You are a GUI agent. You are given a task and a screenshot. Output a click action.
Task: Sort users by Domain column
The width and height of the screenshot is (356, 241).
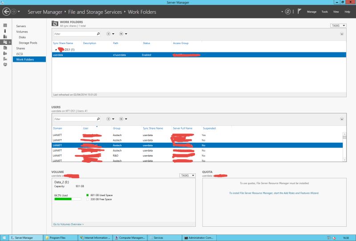[57, 128]
